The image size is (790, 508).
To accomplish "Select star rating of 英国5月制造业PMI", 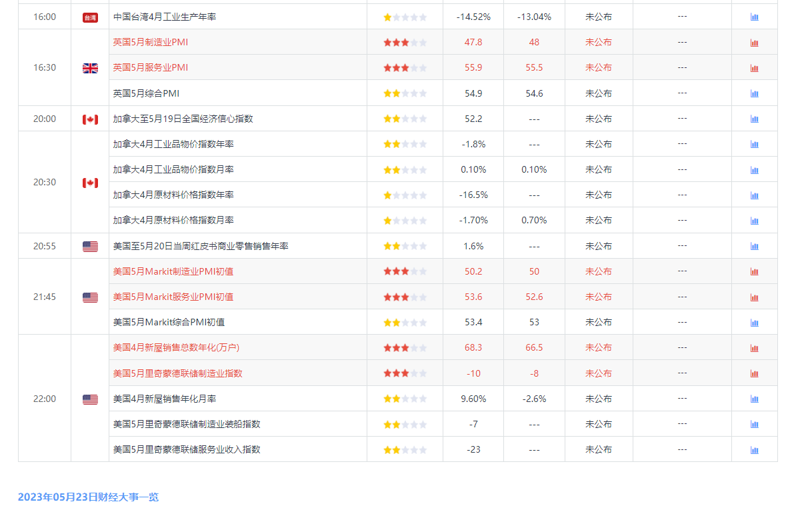I will tap(405, 43).
